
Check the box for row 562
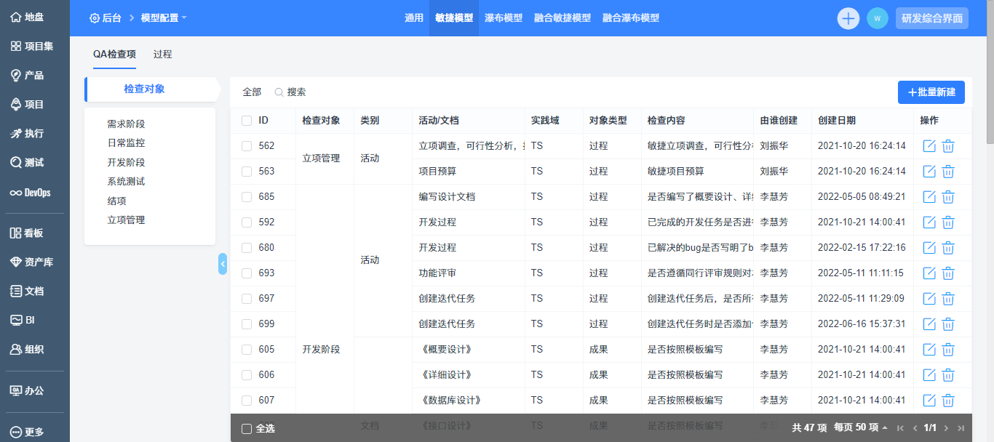[247, 146]
